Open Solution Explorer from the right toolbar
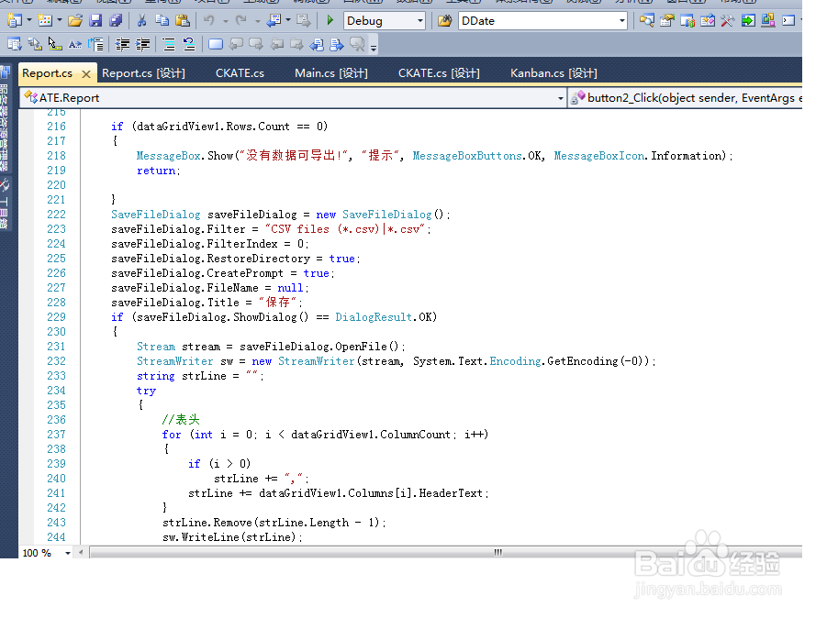This screenshot has height=618, width=827. click(646, 20)
